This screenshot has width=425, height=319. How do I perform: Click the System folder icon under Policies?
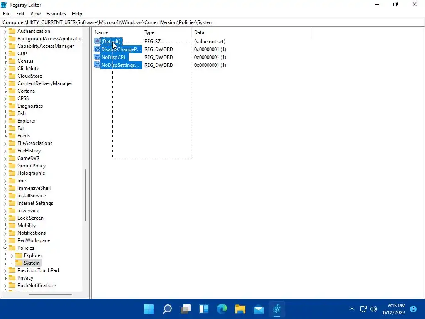click(x=18, y=263)
